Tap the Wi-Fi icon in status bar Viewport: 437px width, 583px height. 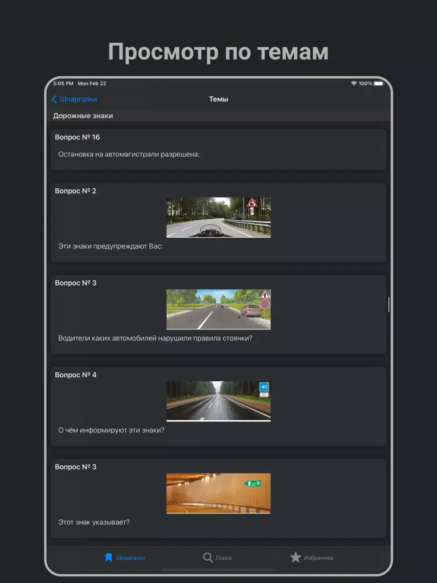pyautogui.click(x=354, y=83)
